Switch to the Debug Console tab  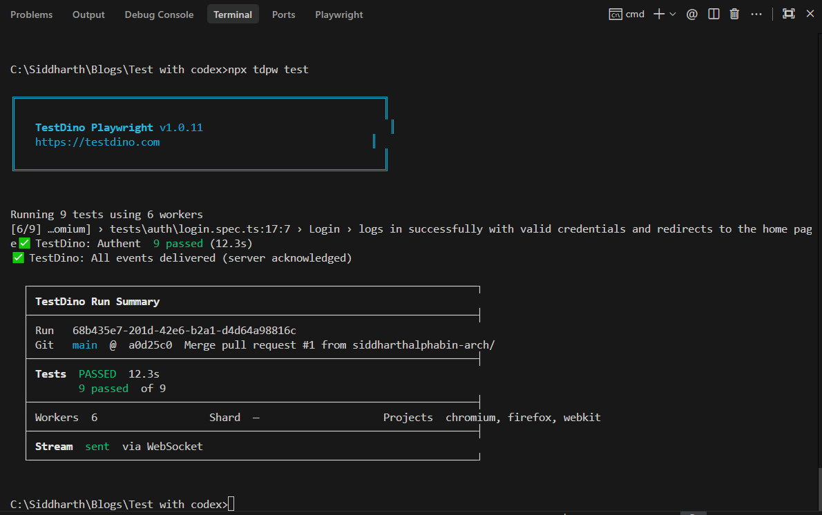coord(159,14)
